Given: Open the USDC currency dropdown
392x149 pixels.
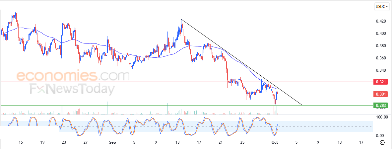Looking at the screenshot, I should coord(382,6).
